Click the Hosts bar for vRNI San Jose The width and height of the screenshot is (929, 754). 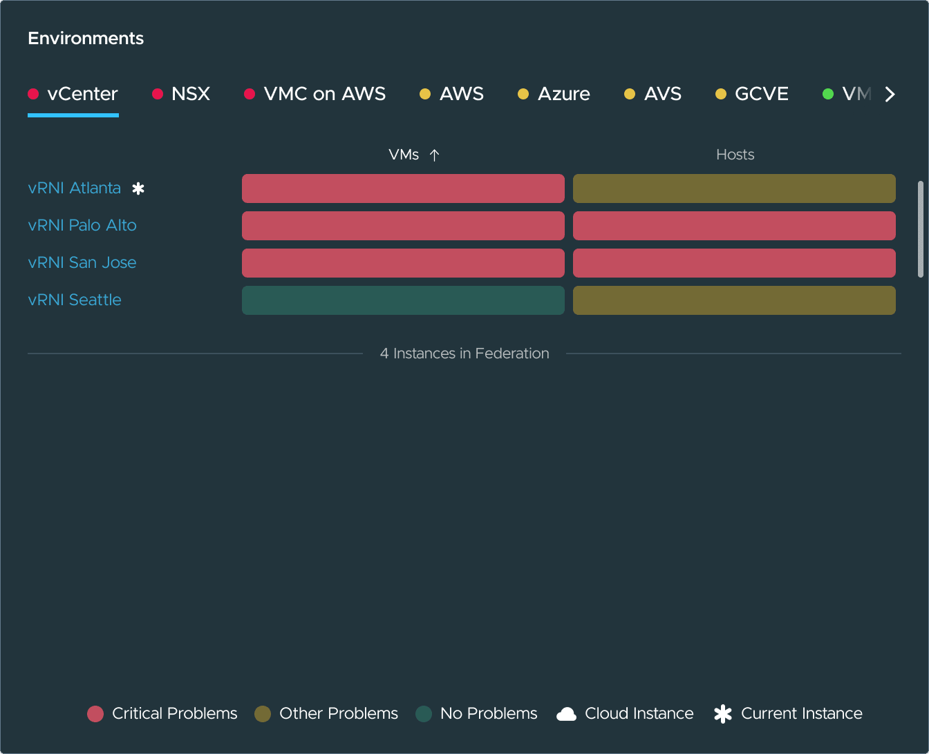734,263
